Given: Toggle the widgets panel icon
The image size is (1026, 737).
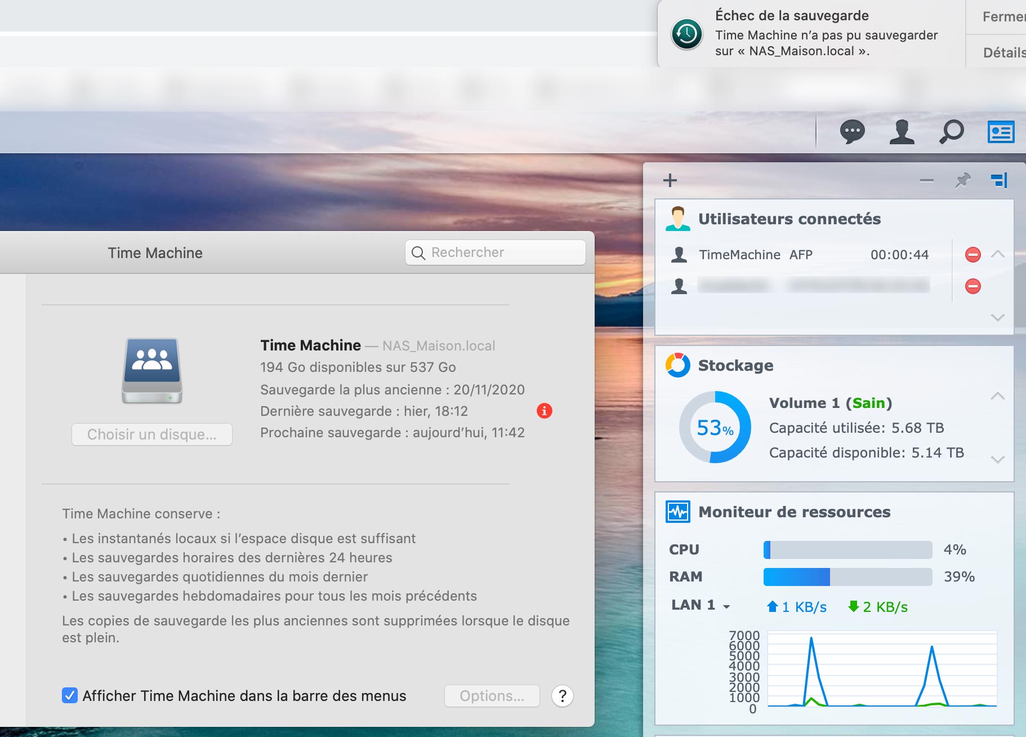Looking at the screenshot, I should pyautogui.click(x=1001, y=132).
